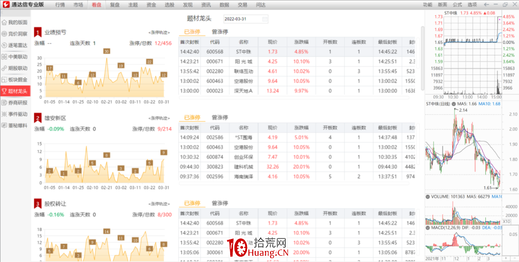Select 阳光城 row in 业绩预亏 table
This screenshot has width=519, height=262.
click(x=297, y=61)
